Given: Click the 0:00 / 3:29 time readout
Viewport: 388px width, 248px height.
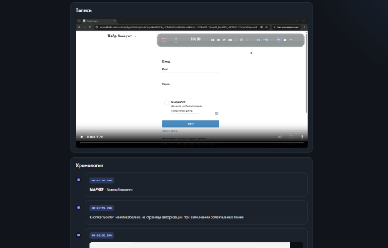Looking at the screenshot, I should [x=95, y=137].
